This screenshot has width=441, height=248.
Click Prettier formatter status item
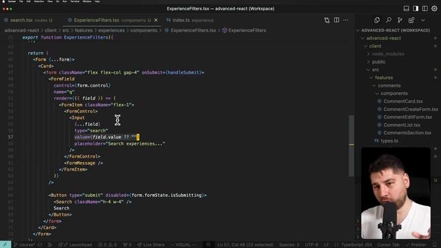(x=416, y=245)
